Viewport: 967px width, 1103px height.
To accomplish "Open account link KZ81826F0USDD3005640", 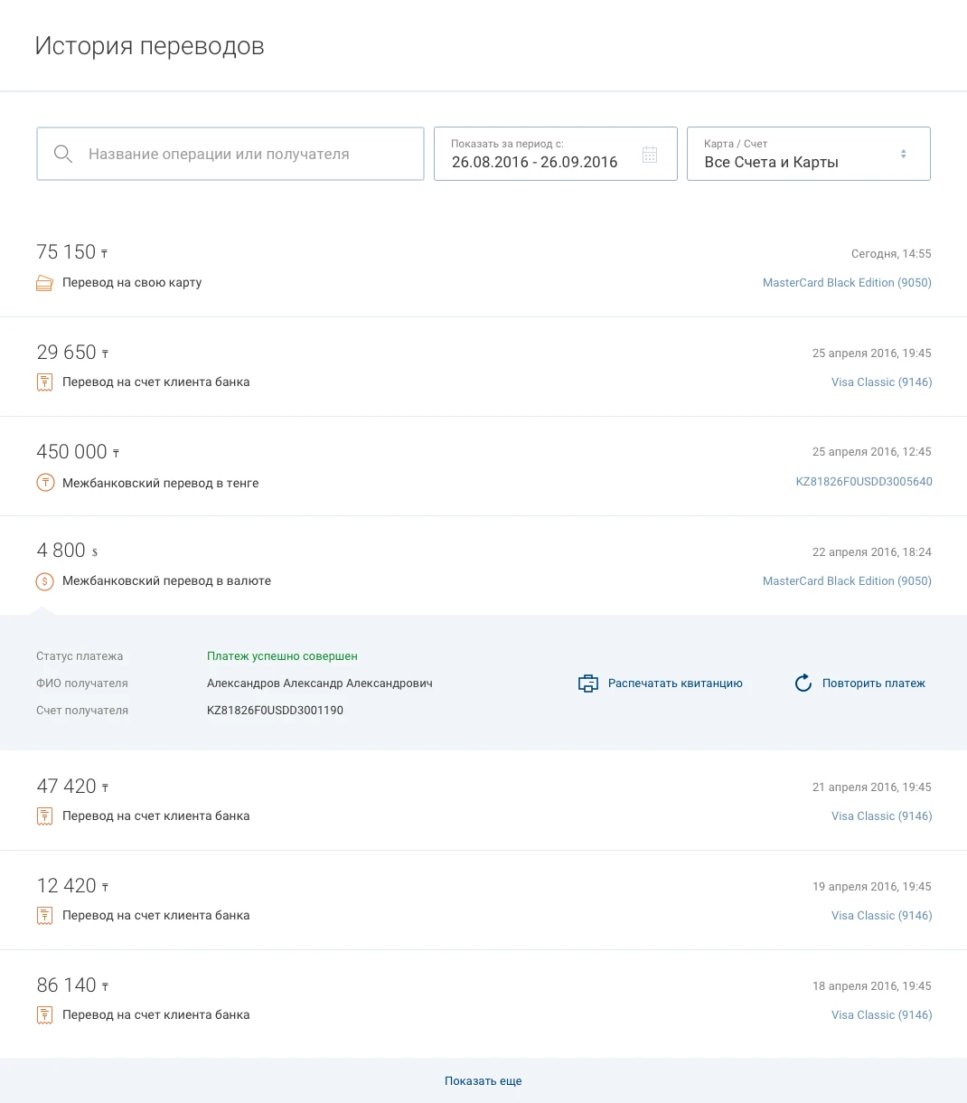I will point(863,482).
